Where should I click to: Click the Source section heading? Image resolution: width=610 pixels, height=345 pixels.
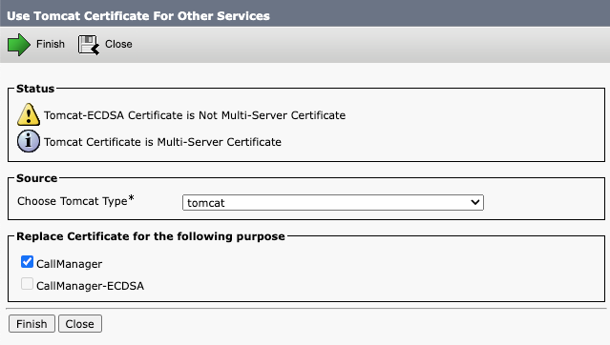[37, 178]
